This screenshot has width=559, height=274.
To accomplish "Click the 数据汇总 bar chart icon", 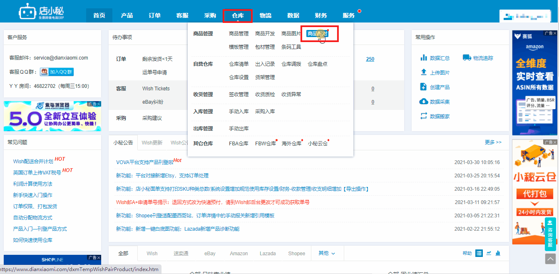I will 424,58.
